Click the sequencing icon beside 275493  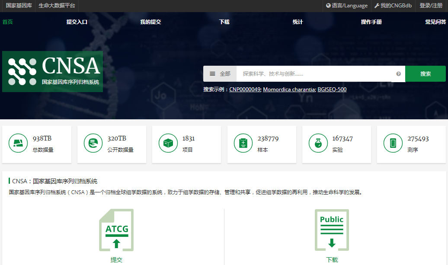393,143
